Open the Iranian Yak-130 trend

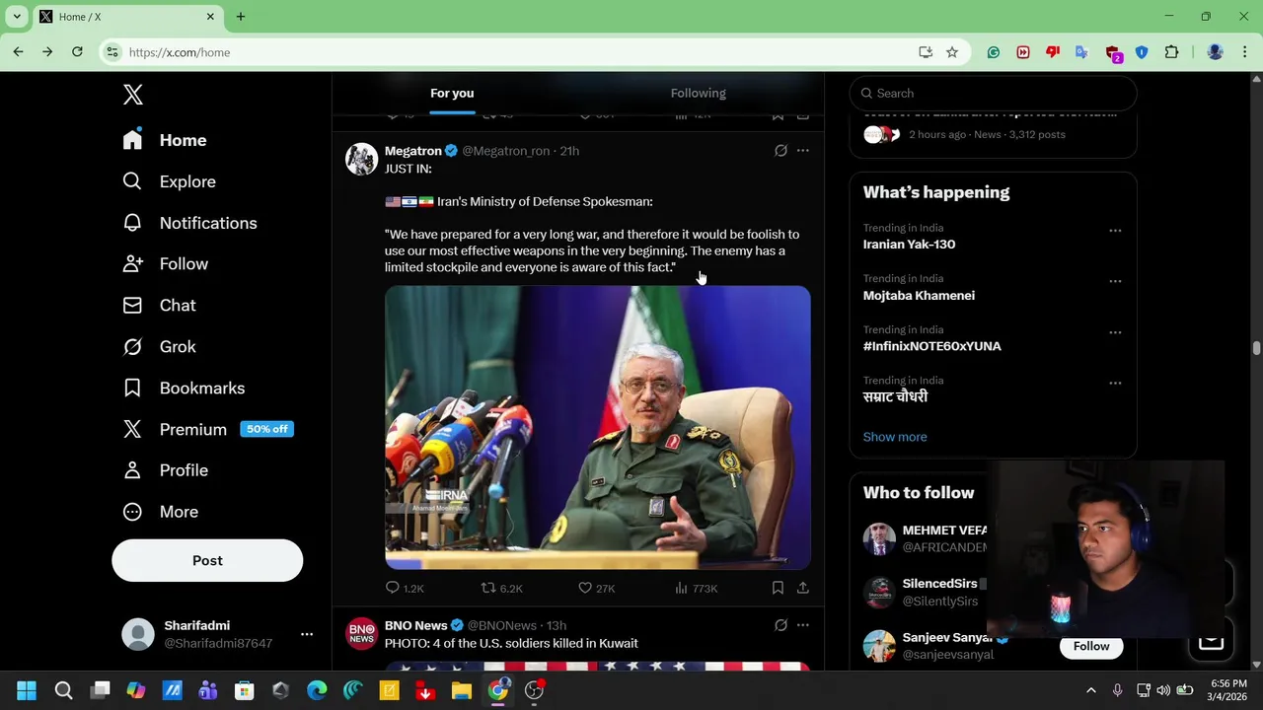909,245
